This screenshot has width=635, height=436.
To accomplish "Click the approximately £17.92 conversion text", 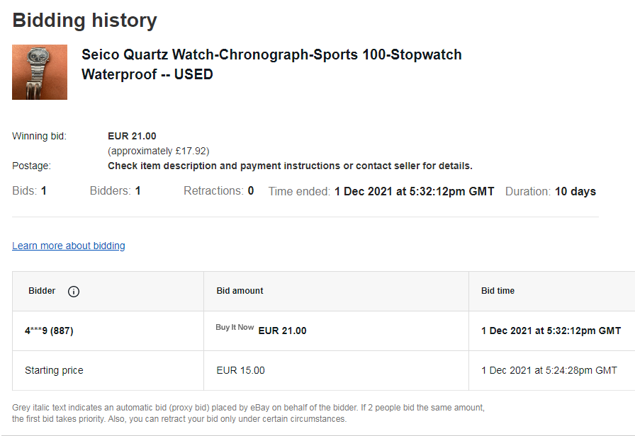I will click(x=158, y=151).
